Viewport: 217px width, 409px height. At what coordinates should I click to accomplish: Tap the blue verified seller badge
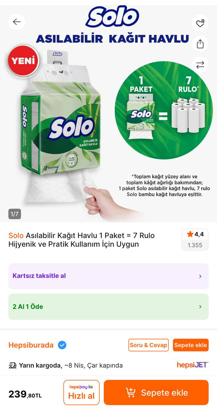62,345
